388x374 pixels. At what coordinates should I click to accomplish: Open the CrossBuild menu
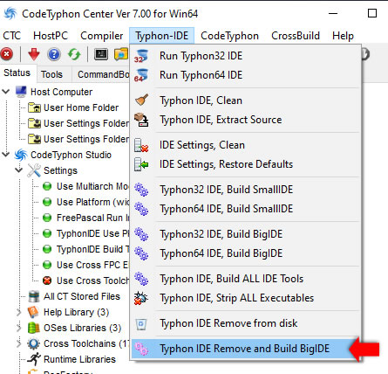(x=296, y=36)
